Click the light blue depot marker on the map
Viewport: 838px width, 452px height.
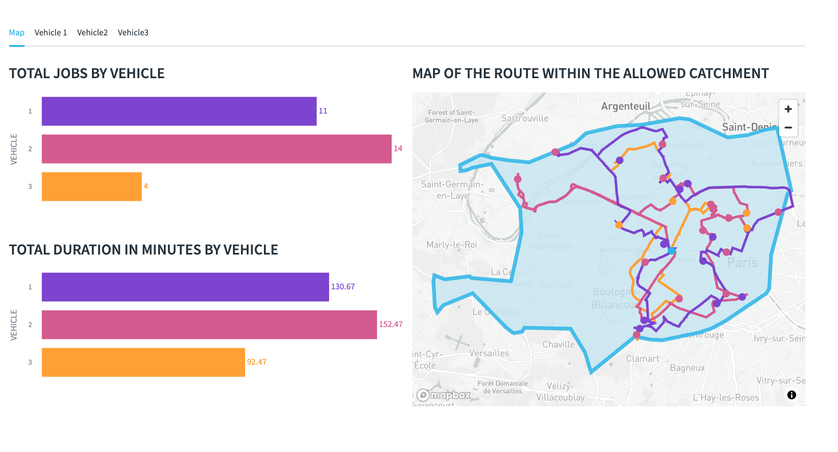672,251
